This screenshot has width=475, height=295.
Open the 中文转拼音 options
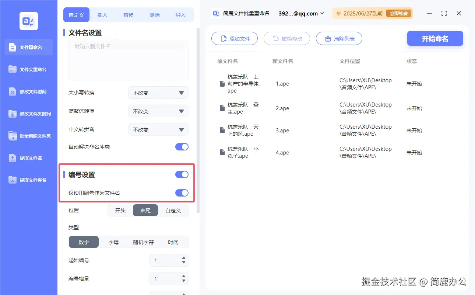158,129
